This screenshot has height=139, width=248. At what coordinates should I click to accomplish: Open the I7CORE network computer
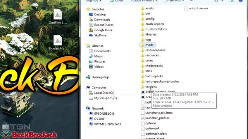(x=97, y=119)
